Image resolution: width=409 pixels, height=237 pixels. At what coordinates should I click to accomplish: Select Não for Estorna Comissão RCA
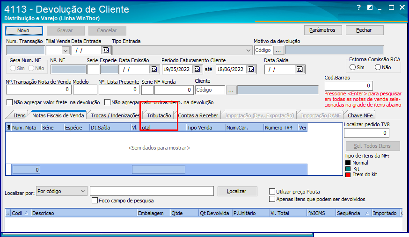point(378,67)
